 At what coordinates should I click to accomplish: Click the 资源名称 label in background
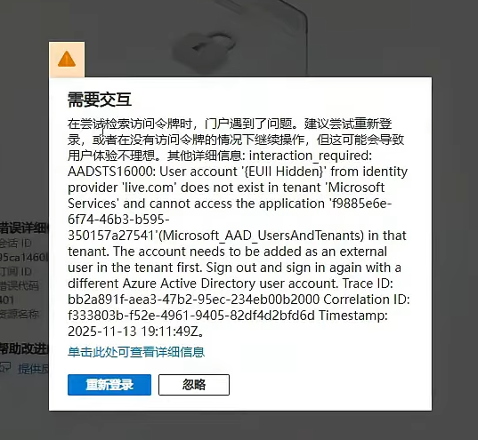point(20,314)
